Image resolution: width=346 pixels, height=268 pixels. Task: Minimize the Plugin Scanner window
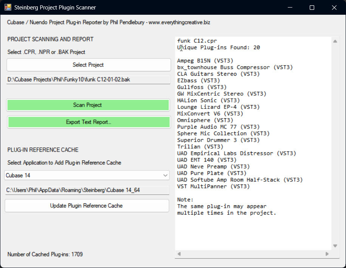290,8
